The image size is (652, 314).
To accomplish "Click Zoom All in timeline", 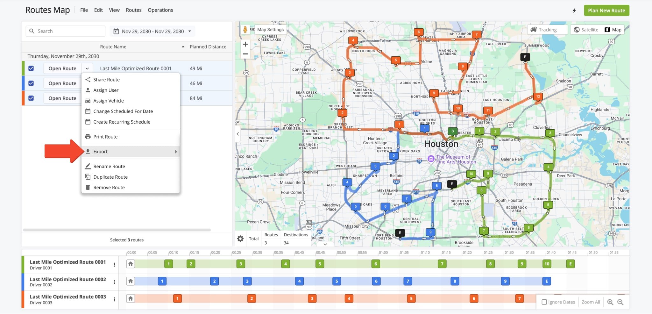I will (591, 302).
